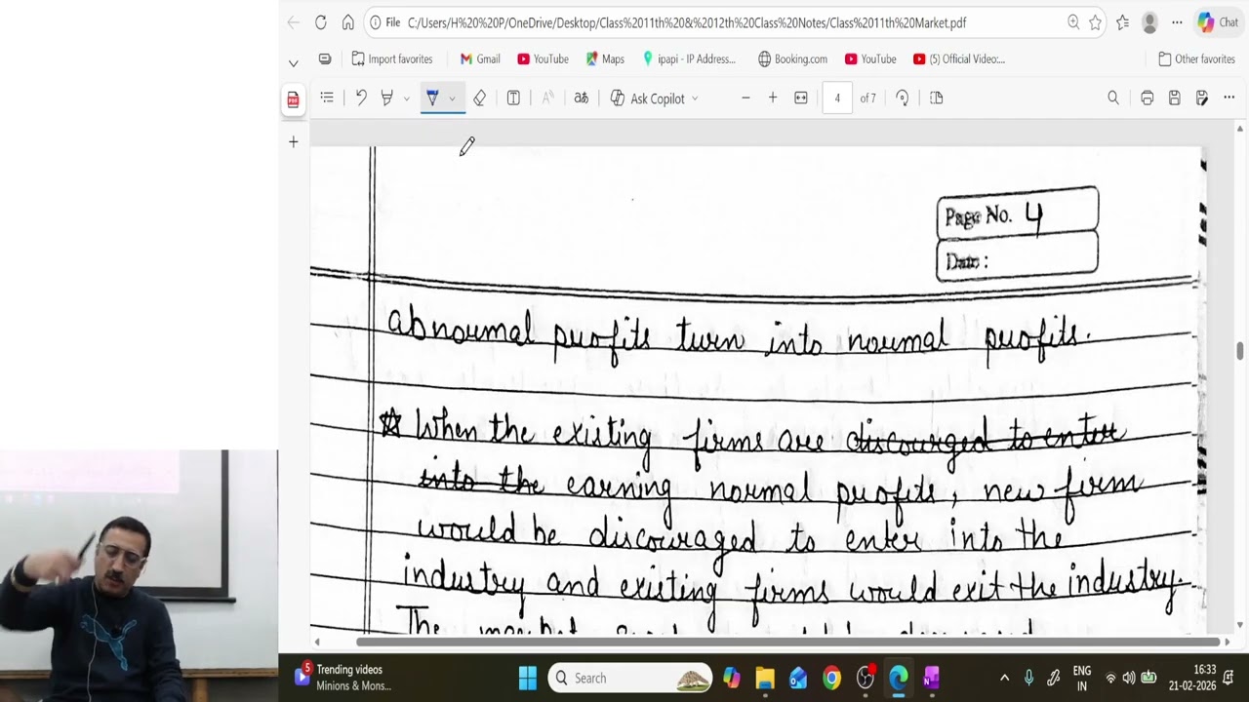Expand the Ask Copilot dropdown arrow
Viewport: 1249px width, 702px height.
click(x=695, y=98)
